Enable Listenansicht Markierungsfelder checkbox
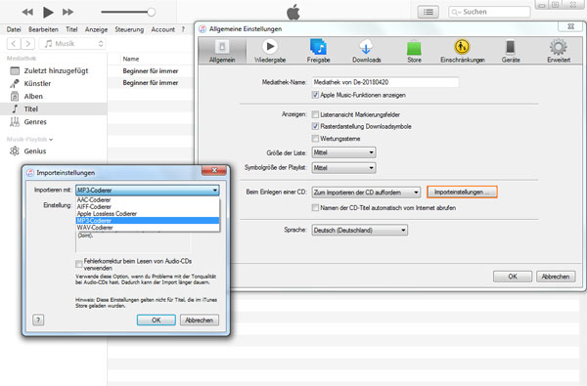Screen dimensions: 587x386 [x=315, y=114]
